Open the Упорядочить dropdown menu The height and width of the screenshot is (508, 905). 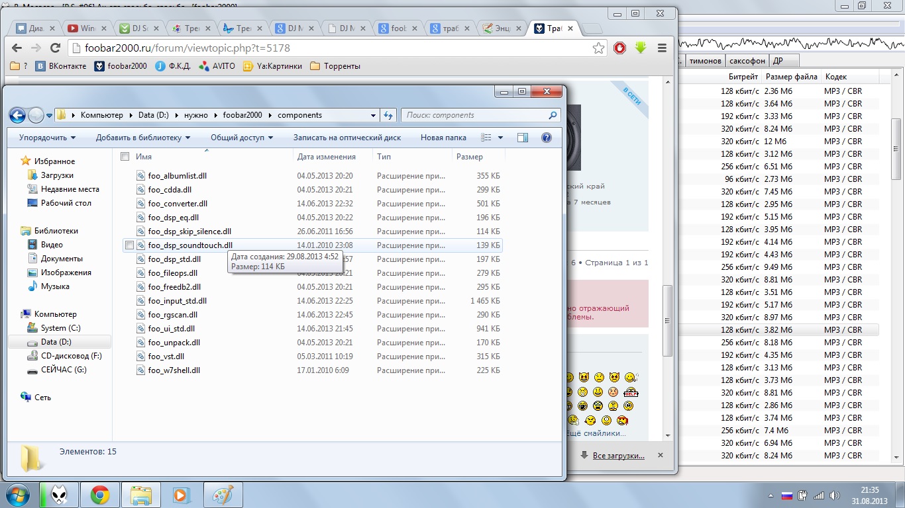point(47,138)
